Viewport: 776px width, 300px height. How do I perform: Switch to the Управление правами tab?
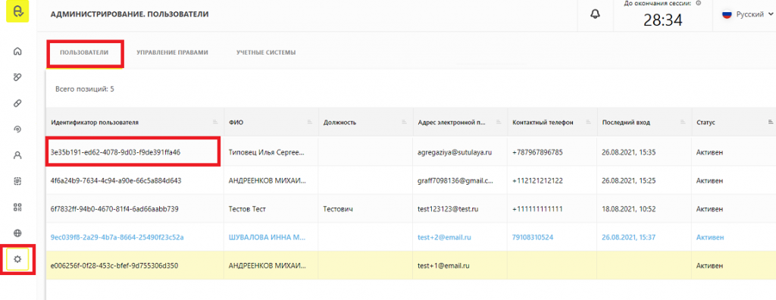click(172, 52)
